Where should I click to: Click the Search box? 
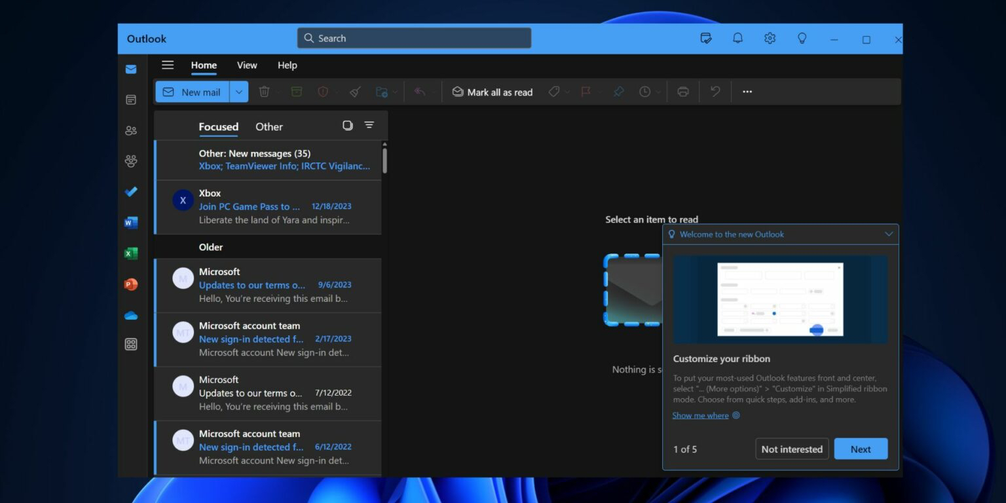click(x=414, y=38)
